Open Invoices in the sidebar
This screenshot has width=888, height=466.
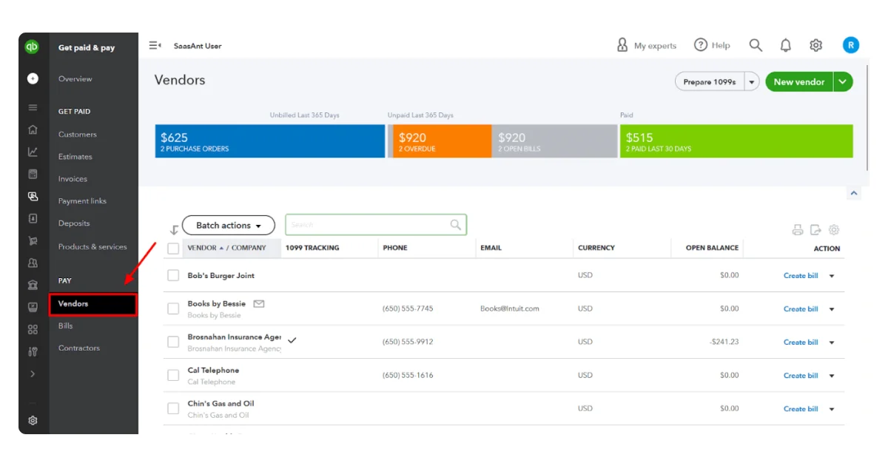pos(73,179)
